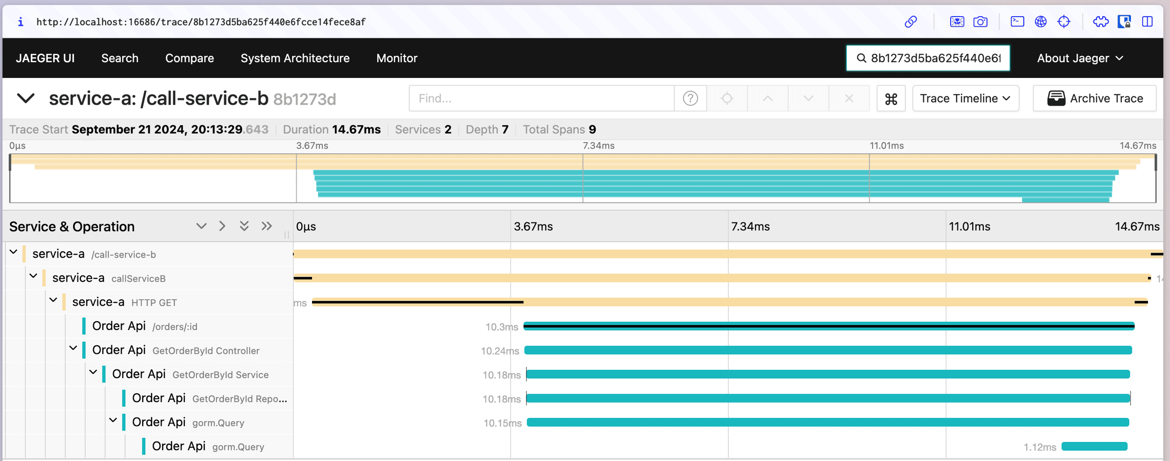
Task: Go to next search result arrow
Action: 808,98
